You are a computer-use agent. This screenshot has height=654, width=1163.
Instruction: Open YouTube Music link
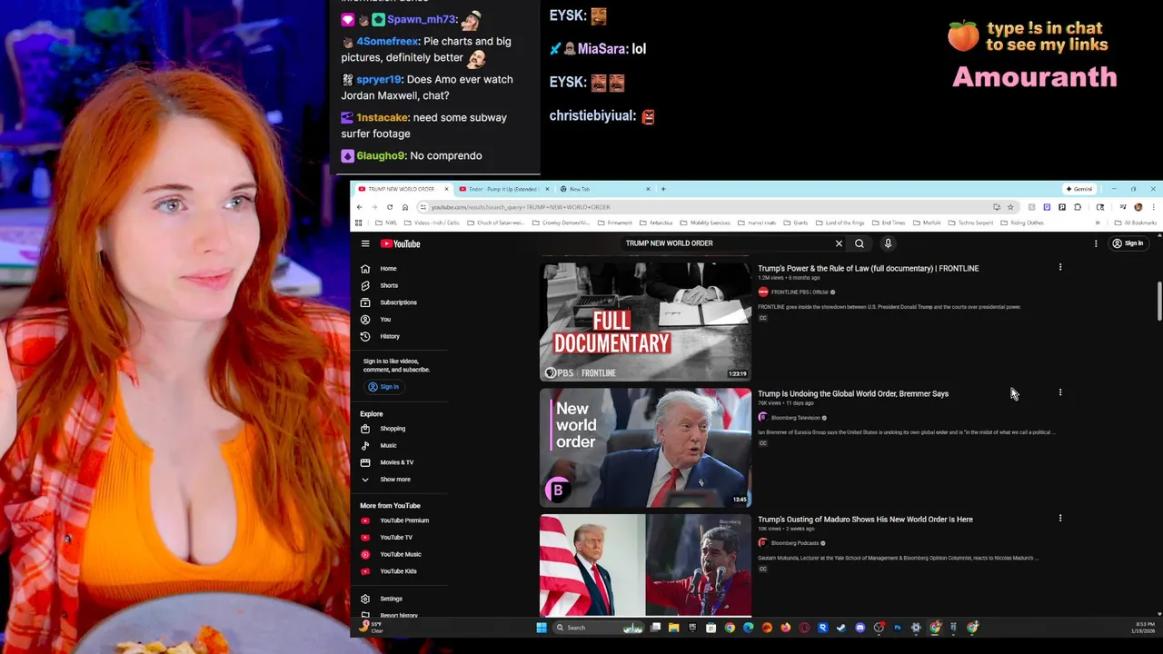400,554
